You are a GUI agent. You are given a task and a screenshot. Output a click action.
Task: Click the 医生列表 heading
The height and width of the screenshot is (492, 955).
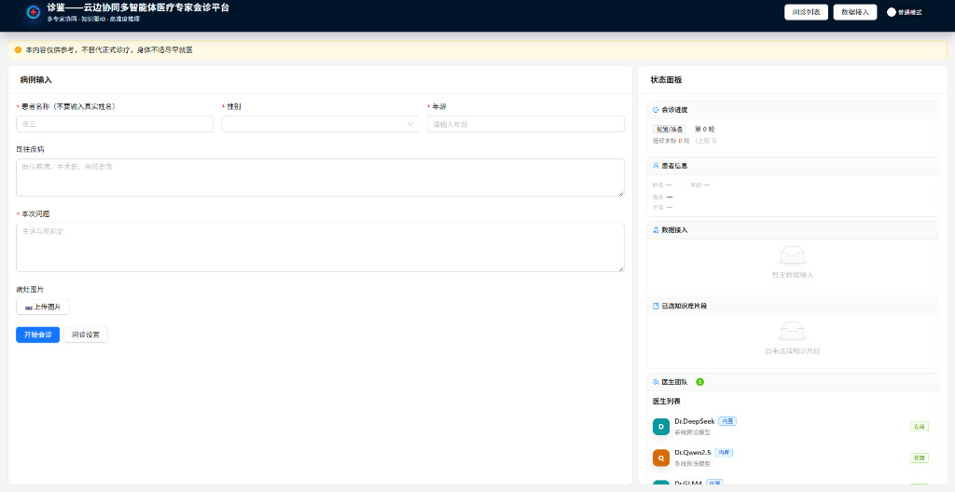(666, 402)
